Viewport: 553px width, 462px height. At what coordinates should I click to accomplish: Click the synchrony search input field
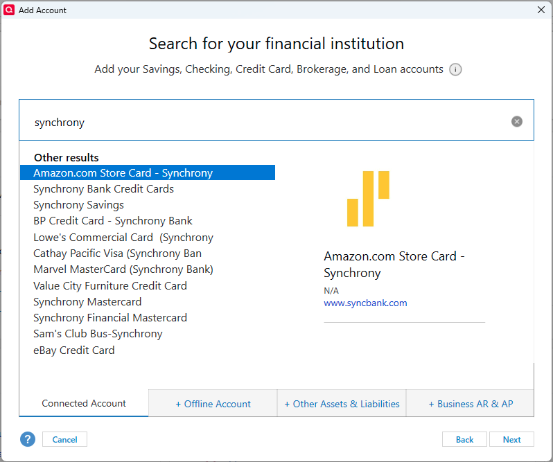tap(276, 120)
